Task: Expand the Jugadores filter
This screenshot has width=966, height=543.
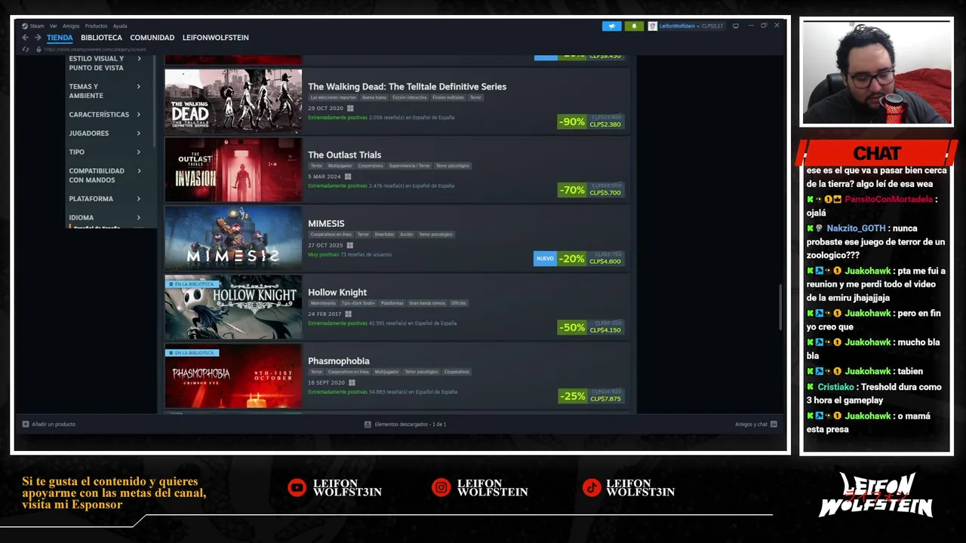Action: 105,133
